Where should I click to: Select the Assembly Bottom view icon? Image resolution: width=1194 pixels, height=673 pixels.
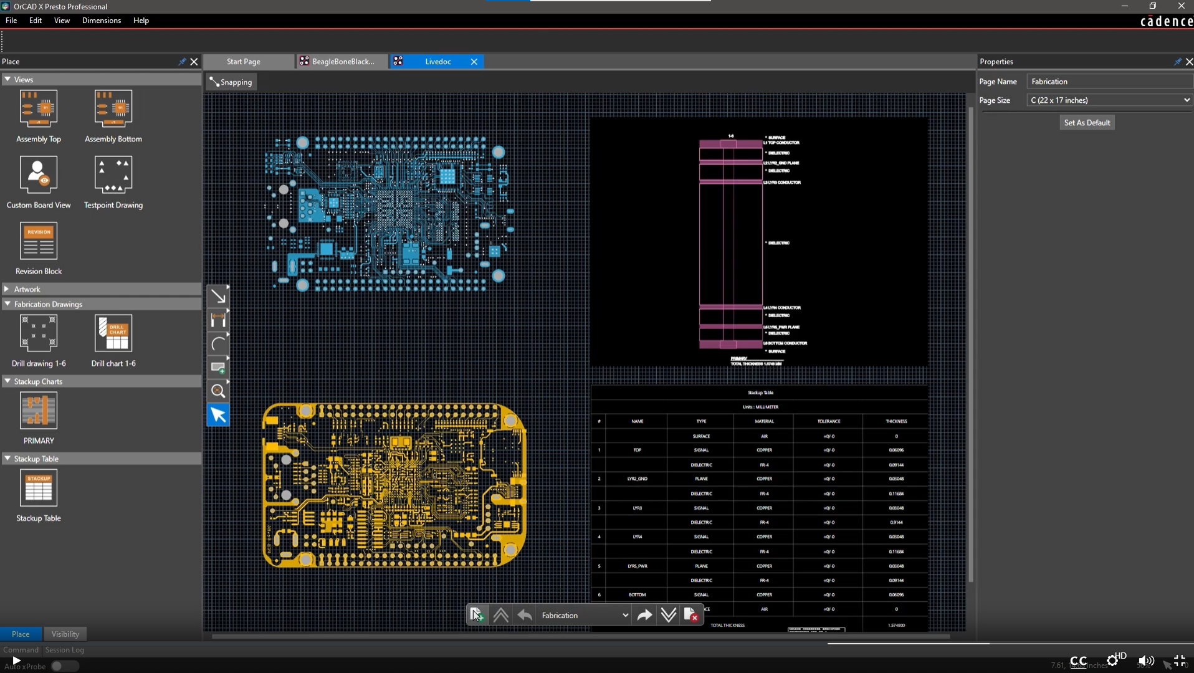(113, 108)
